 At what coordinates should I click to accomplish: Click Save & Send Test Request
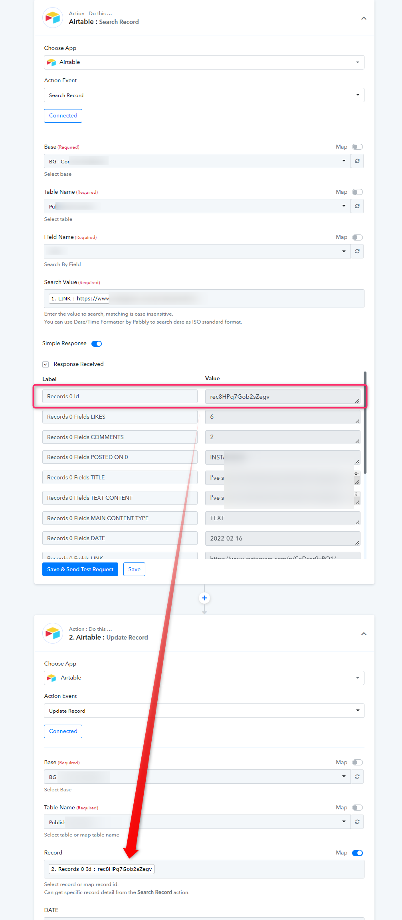(80, 569)
